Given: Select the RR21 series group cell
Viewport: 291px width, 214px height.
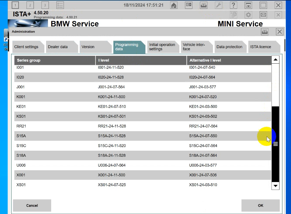Looking at the screenshot, I should pos(21,126).
